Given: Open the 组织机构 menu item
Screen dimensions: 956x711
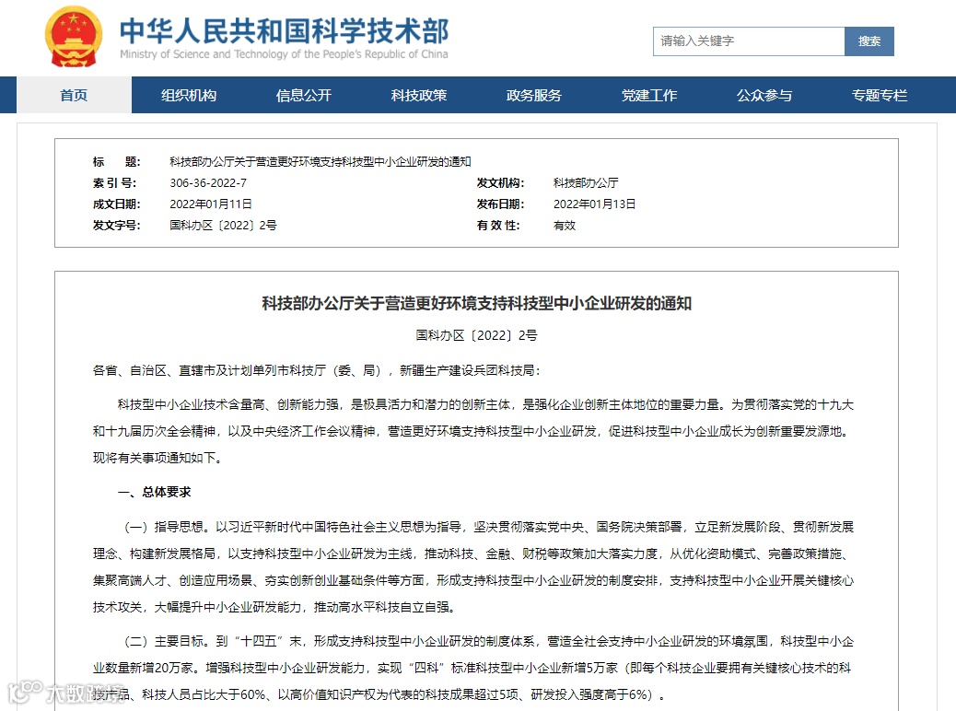Looking at the screenshot, I should coord(189,95).
